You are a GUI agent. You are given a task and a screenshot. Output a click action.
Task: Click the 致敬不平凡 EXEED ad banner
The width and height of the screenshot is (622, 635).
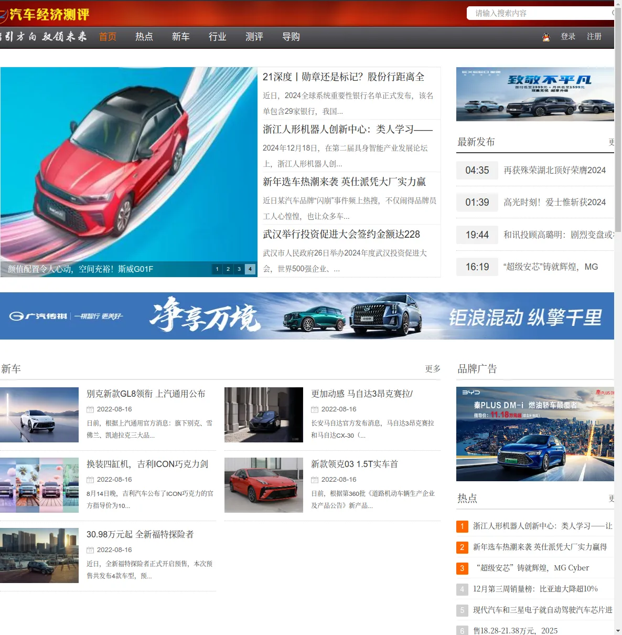click(535, 94)
